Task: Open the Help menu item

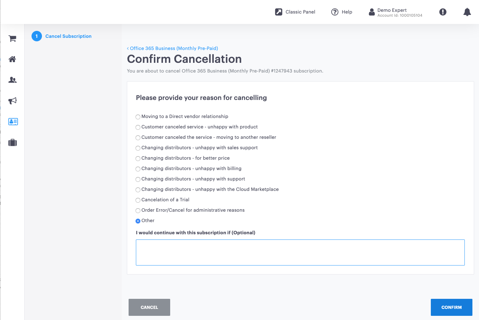Action: coord(342,12)
